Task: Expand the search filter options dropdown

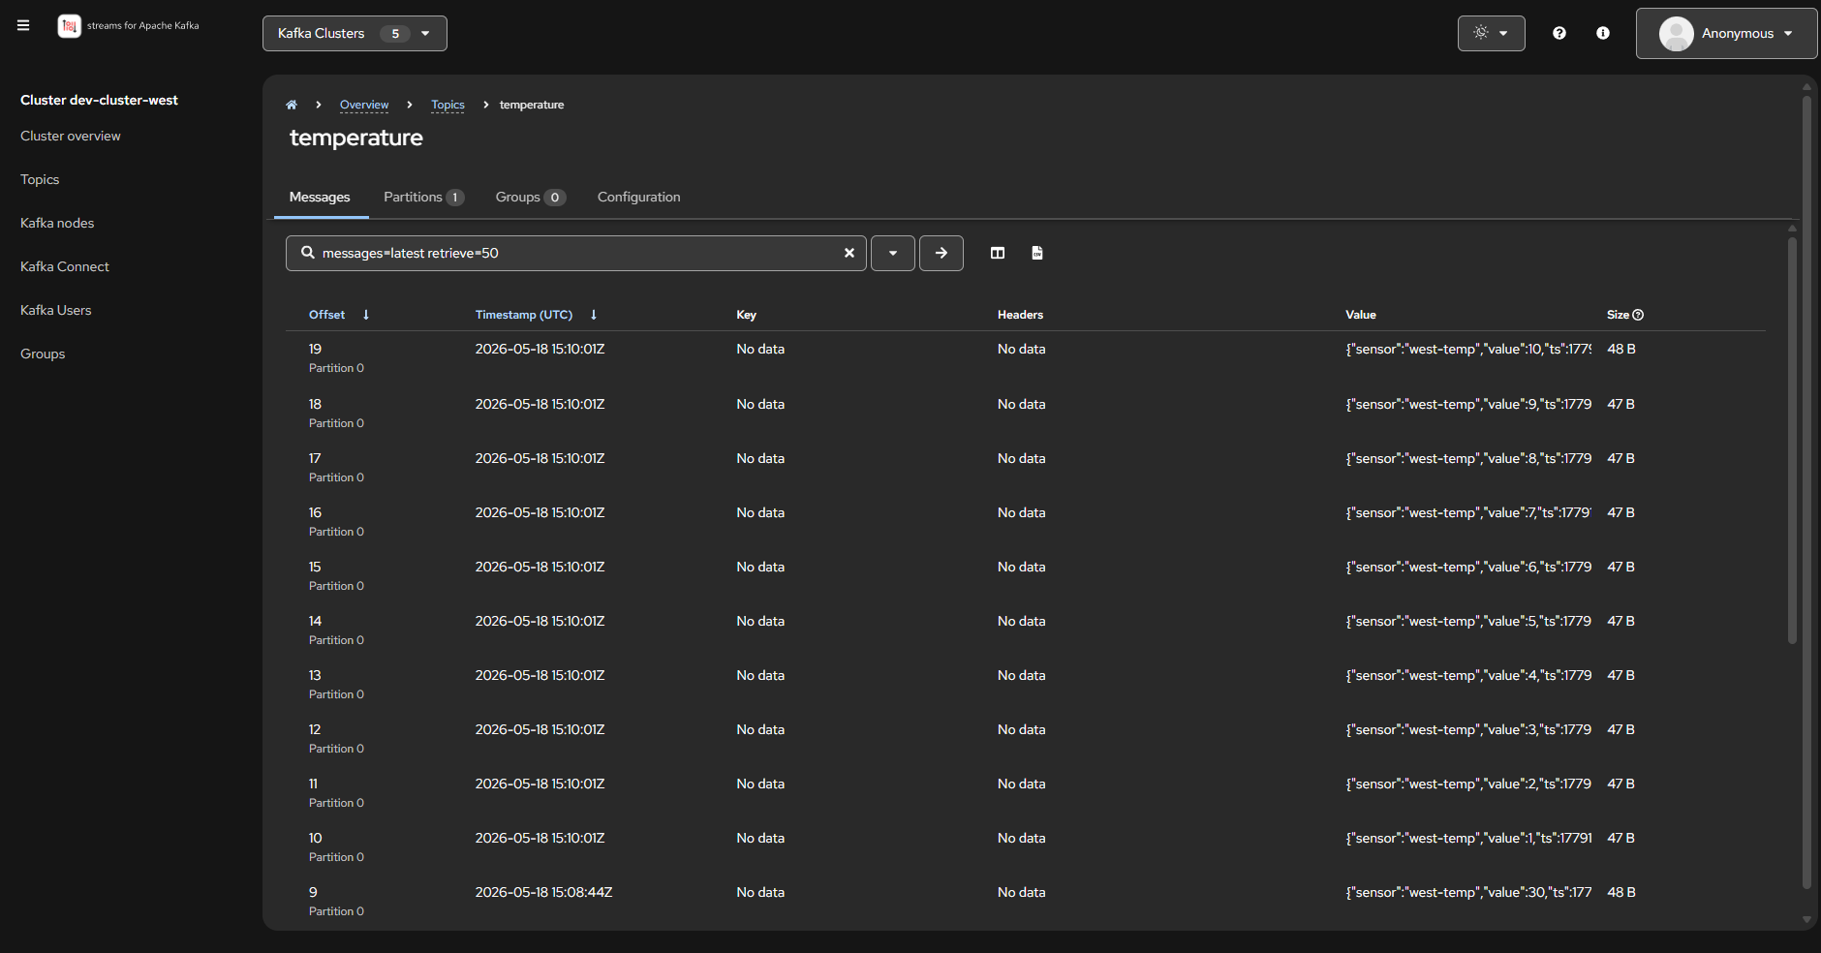Action: [893, 253]
